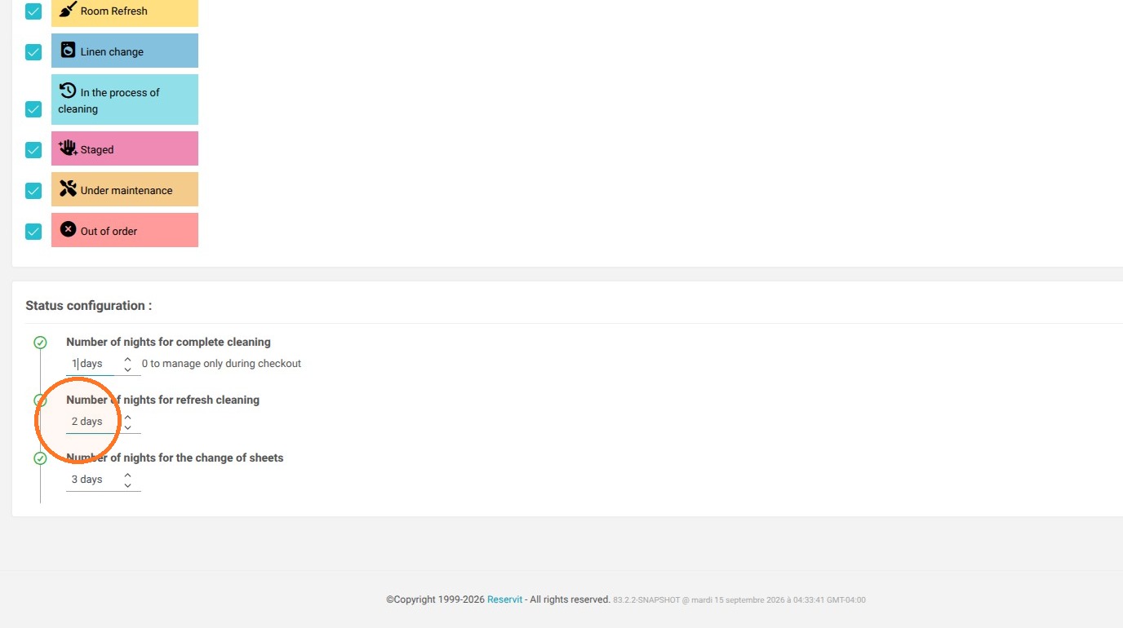Open the Reservit link in the footer
Image resolution: width=1123 pixels, height=628 pixels.
coord(504,599)
